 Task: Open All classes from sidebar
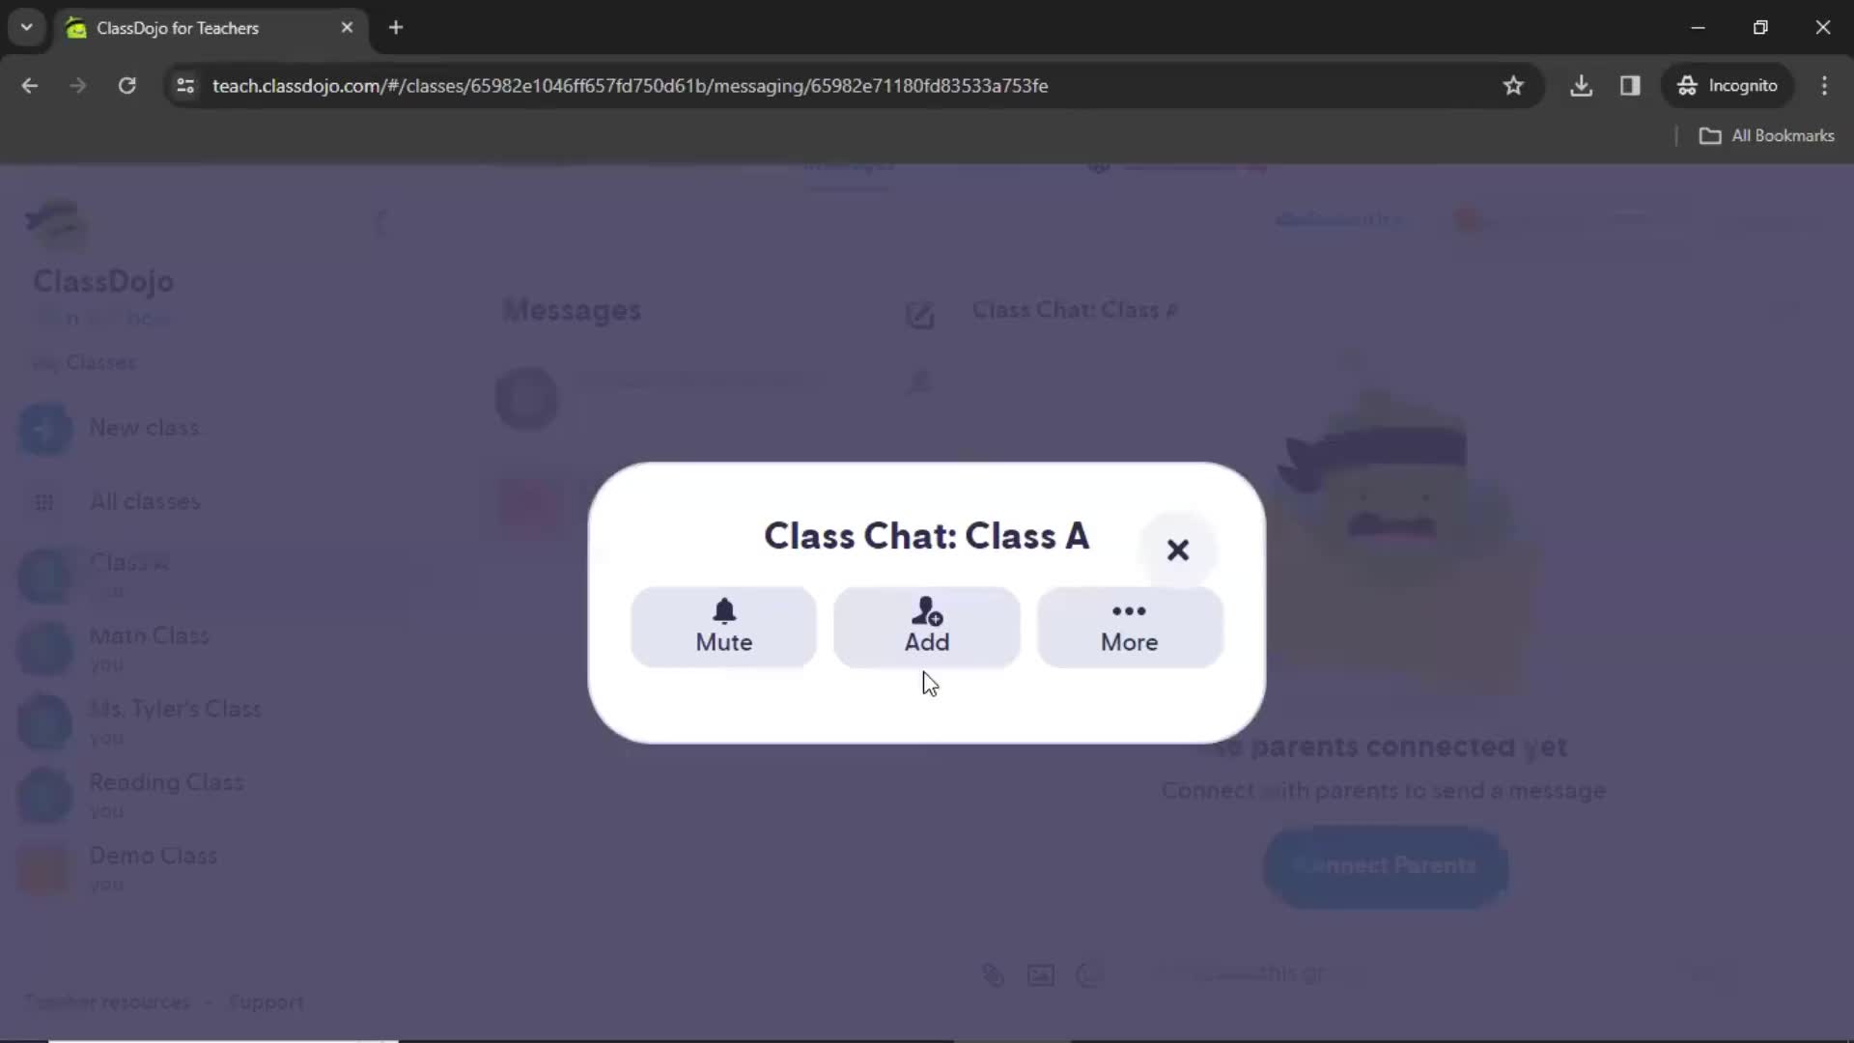(144, 499)
